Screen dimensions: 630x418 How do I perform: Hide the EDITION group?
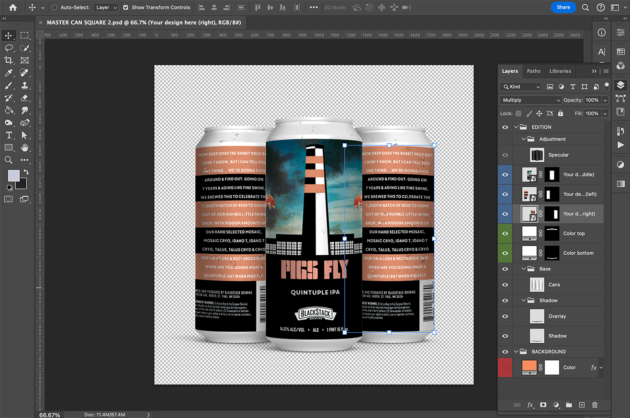point(505,127)
